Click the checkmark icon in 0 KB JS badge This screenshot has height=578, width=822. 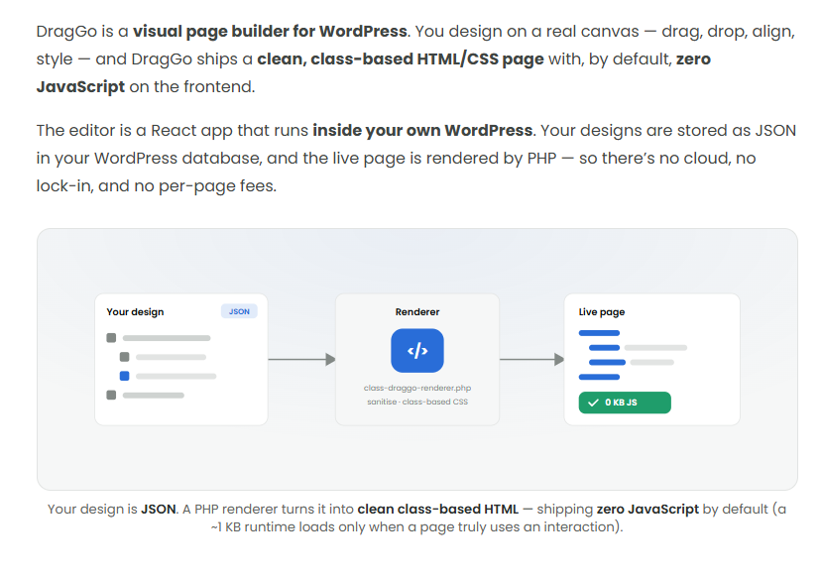tap(593, 403)
